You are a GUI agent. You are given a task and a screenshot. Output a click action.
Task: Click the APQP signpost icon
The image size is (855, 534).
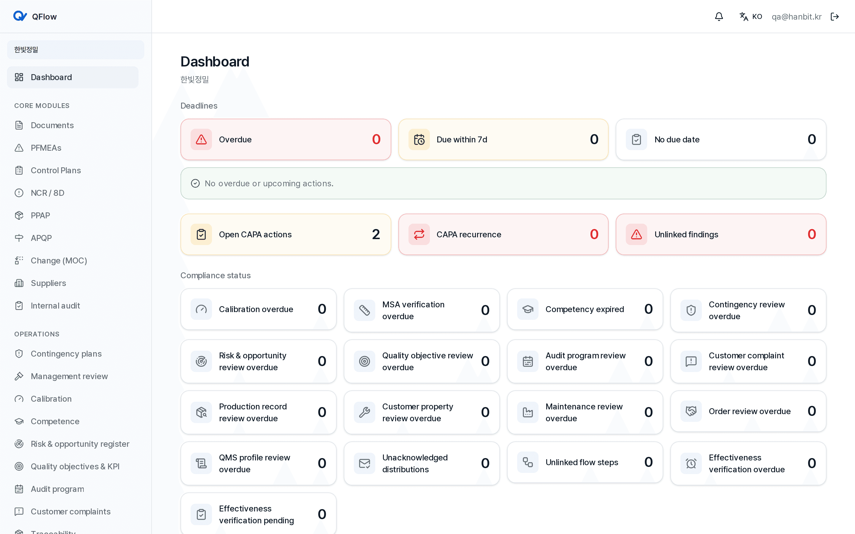click(x=19, y=238)
